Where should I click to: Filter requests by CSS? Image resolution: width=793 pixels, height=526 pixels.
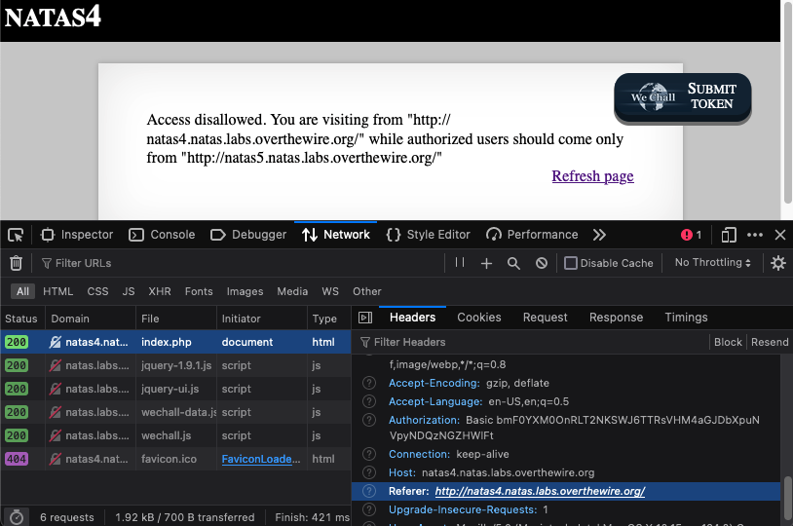point(97,291)
